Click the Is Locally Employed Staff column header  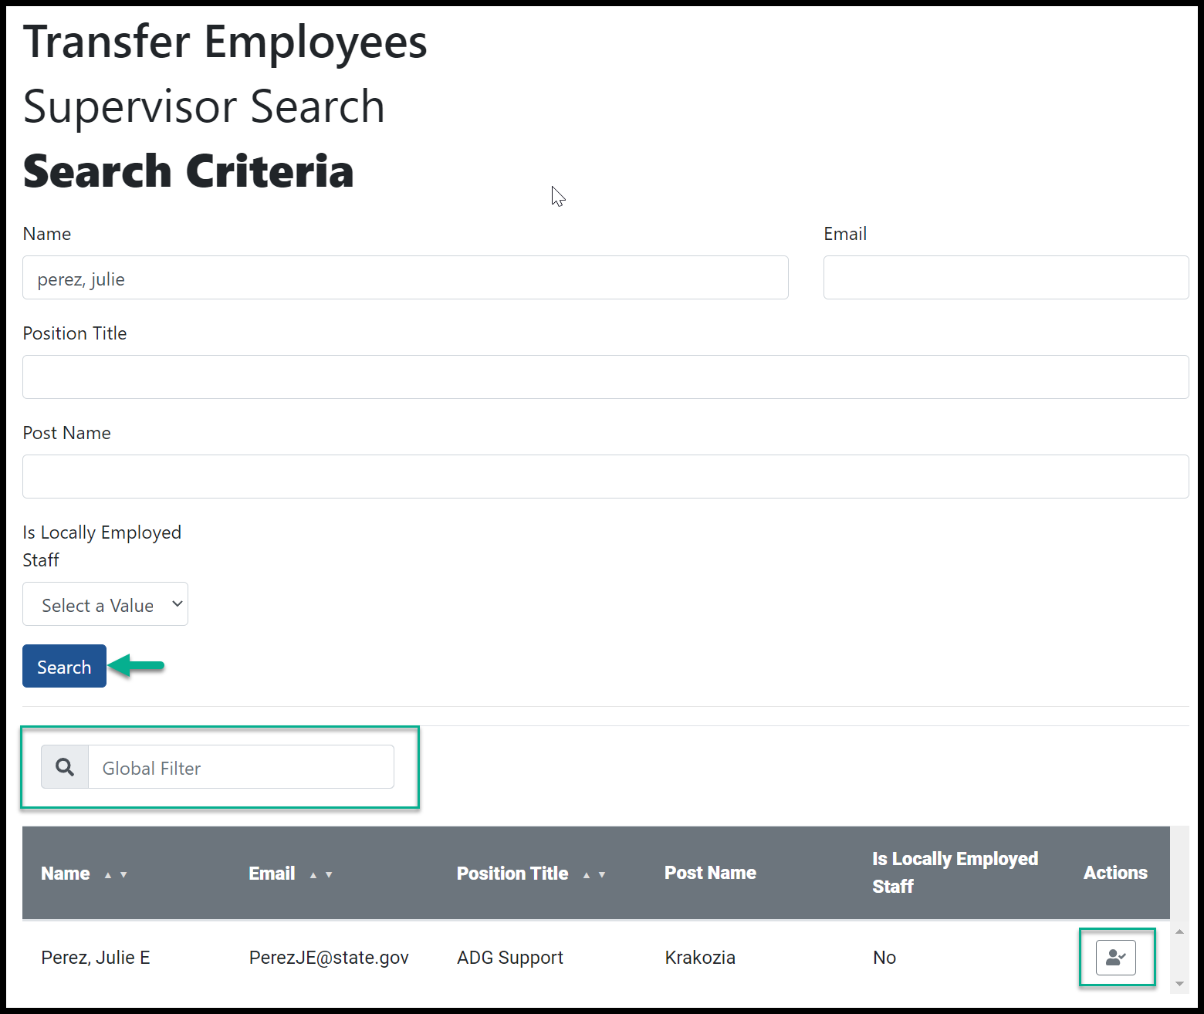(955, 873)
